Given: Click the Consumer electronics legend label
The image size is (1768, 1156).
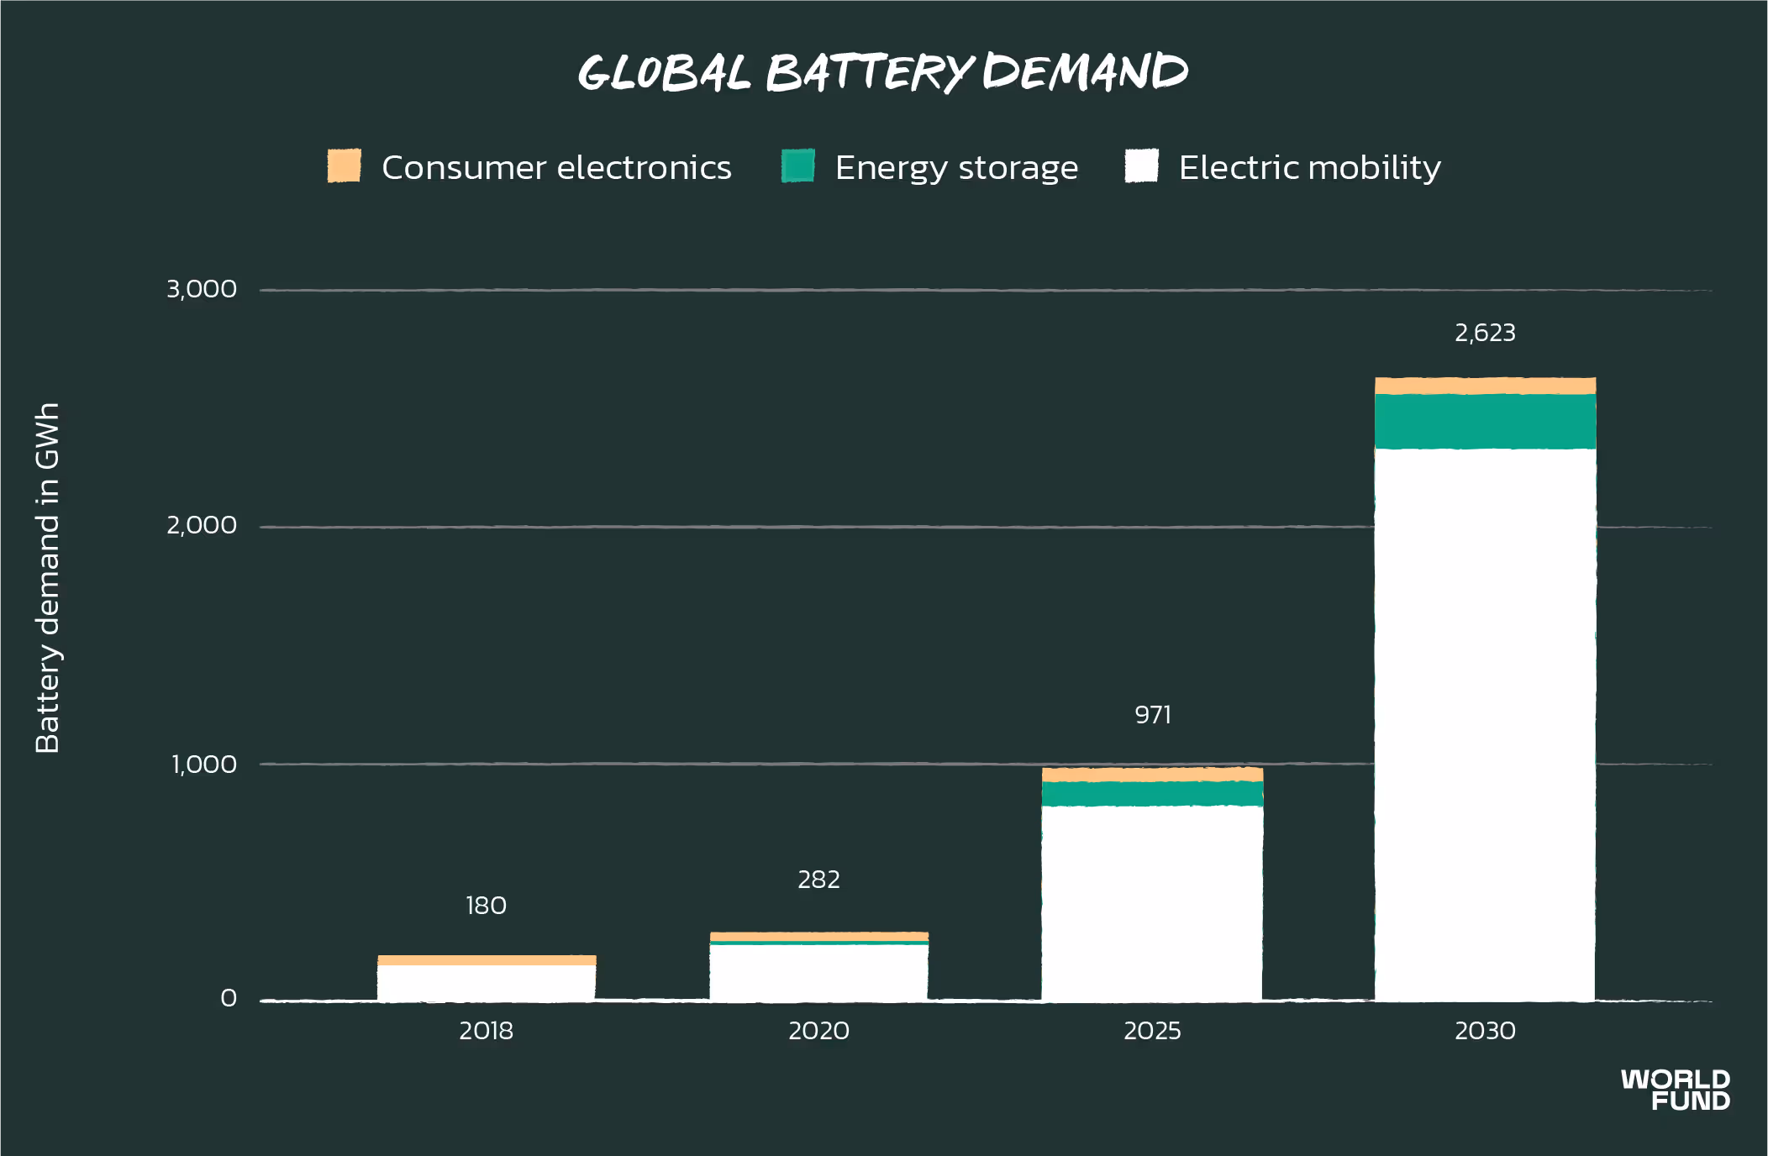Looking at the screenshot, I should click(556, 168).
